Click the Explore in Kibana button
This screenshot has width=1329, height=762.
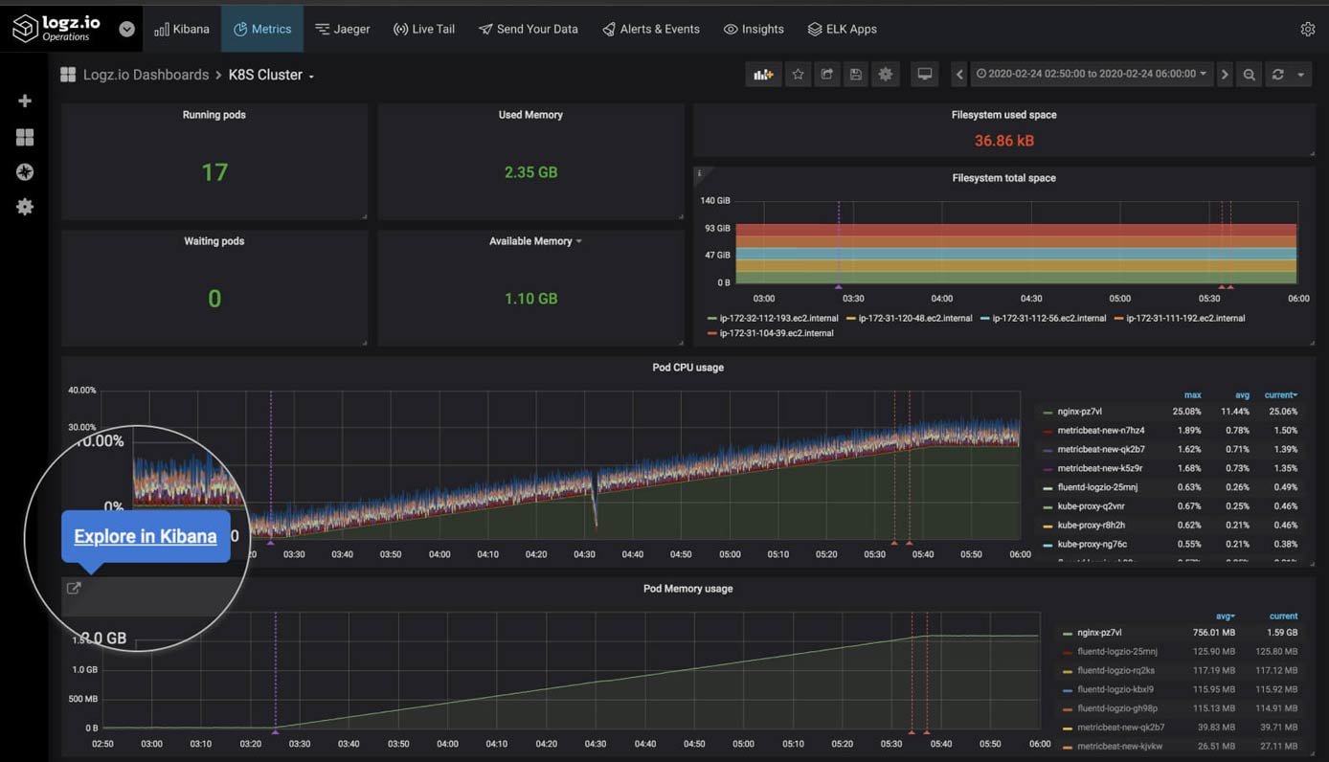tap(145, 536)
